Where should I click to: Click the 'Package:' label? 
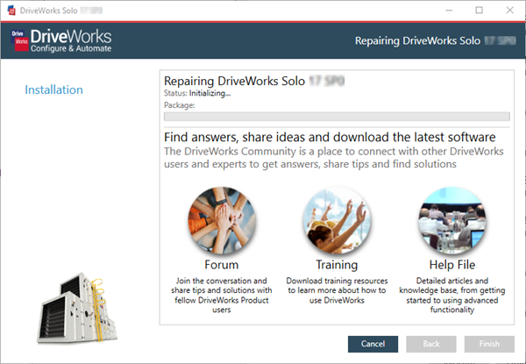[x=180, y=105]
